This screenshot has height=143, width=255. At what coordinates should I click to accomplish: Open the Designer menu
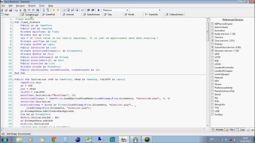coord(20,6)
